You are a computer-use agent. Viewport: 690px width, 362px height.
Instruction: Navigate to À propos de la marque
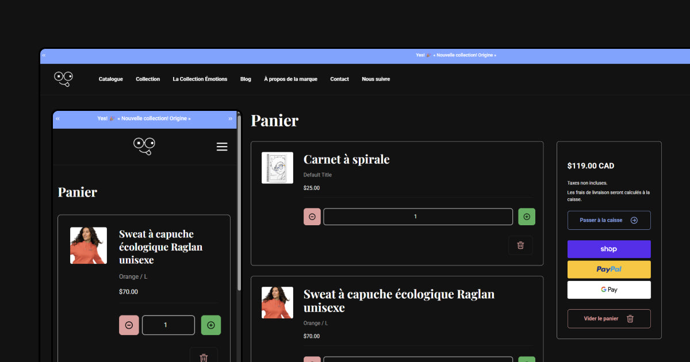pyautogui.click(x=290, y=79)
